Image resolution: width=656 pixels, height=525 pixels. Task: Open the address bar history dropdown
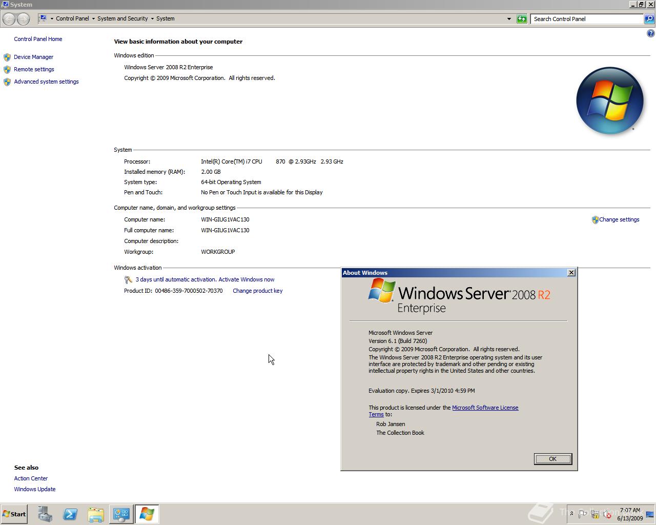pos(509,19)
